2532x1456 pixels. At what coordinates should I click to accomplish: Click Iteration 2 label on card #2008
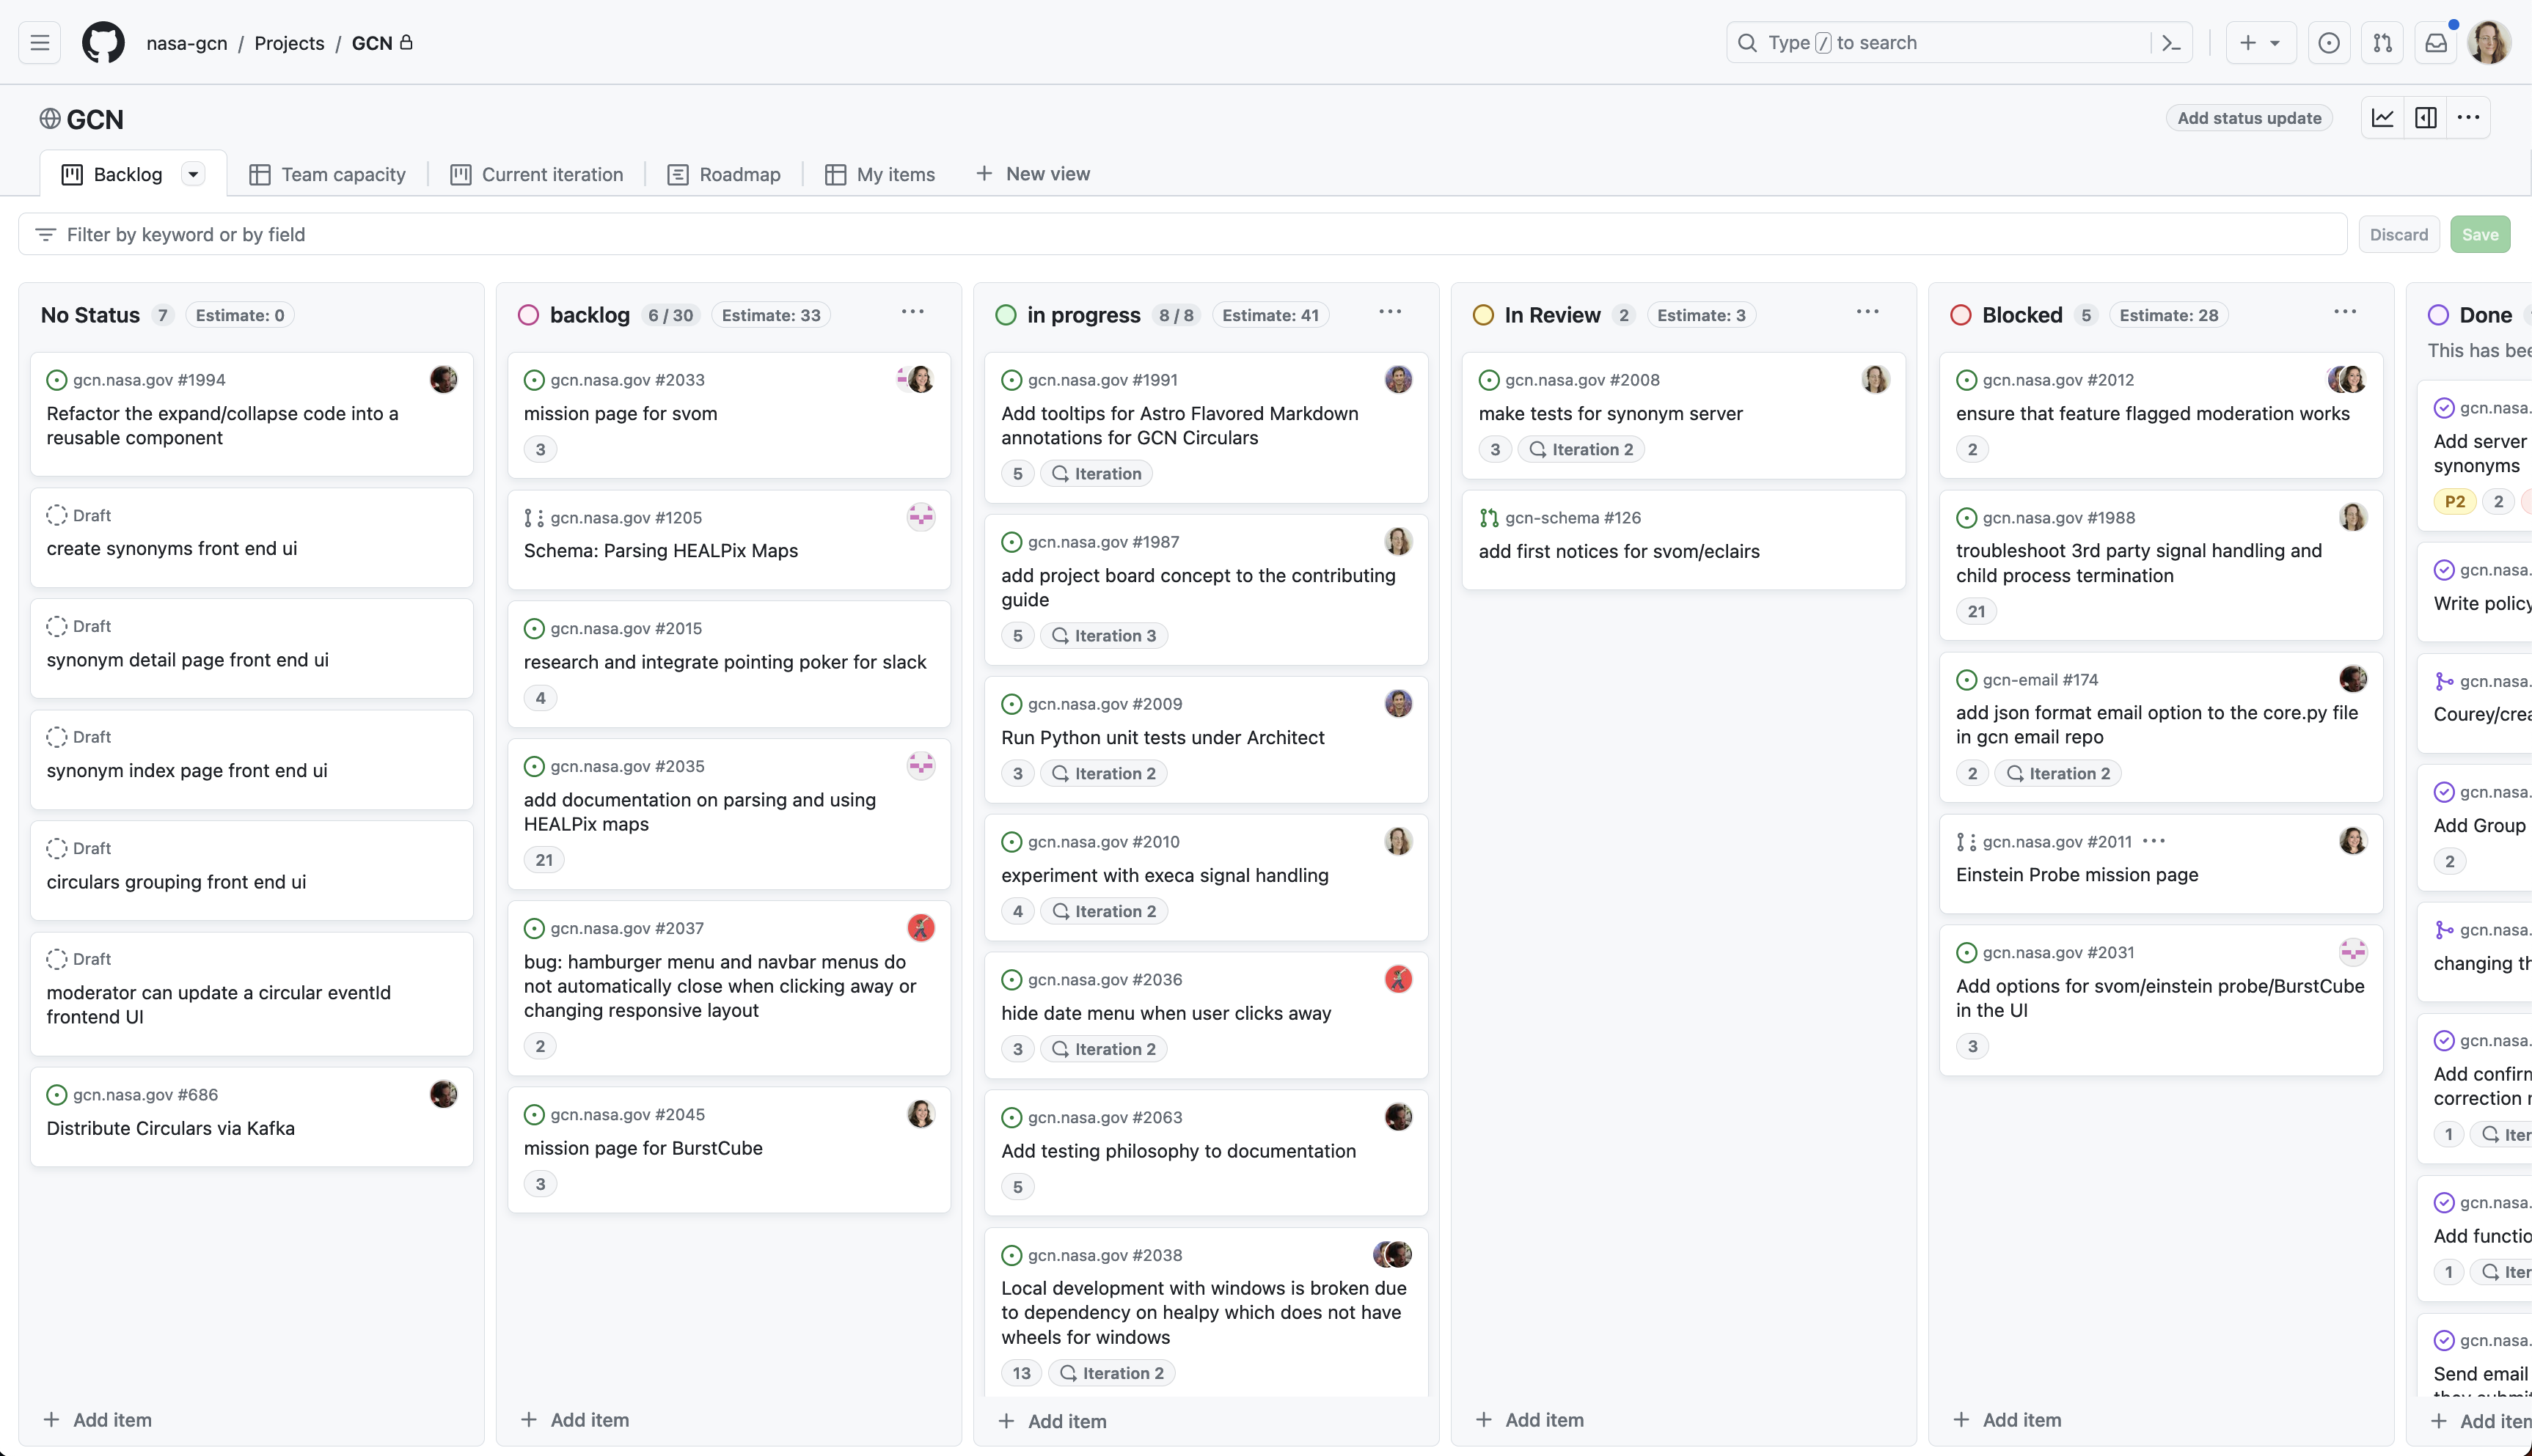[1581, 450]
